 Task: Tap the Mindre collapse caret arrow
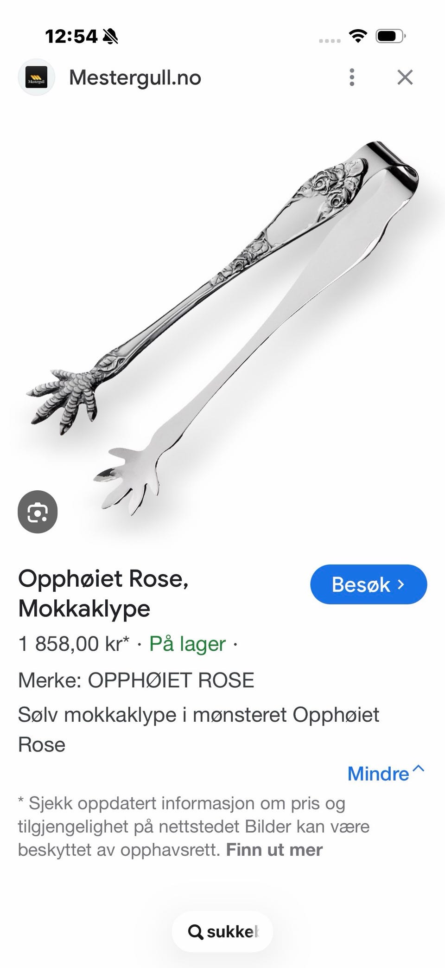[x=418, y=769]
